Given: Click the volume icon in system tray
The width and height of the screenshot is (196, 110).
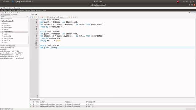Looking at the screenshot, I should [187, 2].
